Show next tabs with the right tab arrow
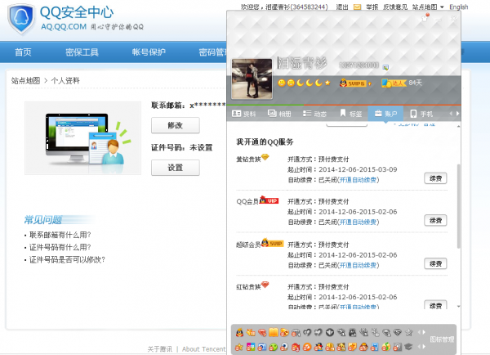 457,114
